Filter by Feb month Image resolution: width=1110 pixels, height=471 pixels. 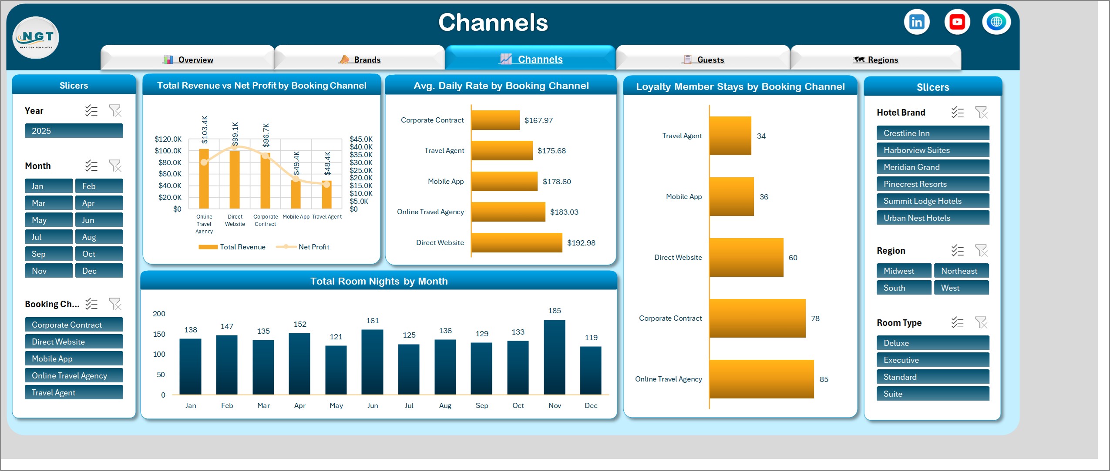pos(99,186)
